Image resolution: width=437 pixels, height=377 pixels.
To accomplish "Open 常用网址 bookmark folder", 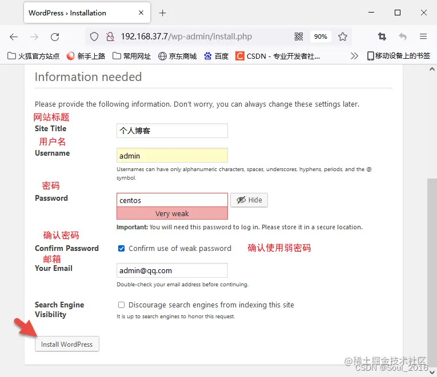I will pyautogui.click(x=131, y=56).
